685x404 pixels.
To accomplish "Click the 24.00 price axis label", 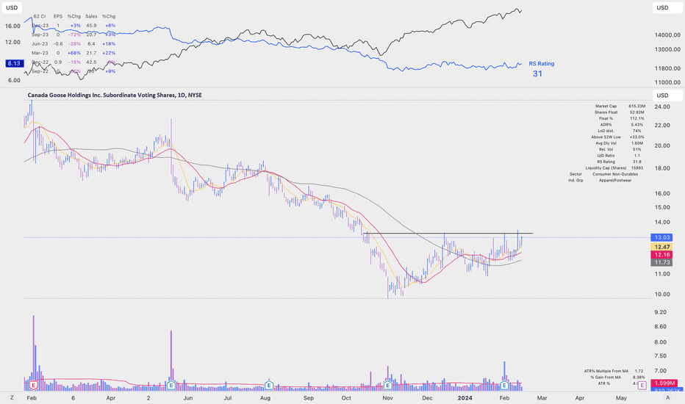I will click(x=661, y=107).
